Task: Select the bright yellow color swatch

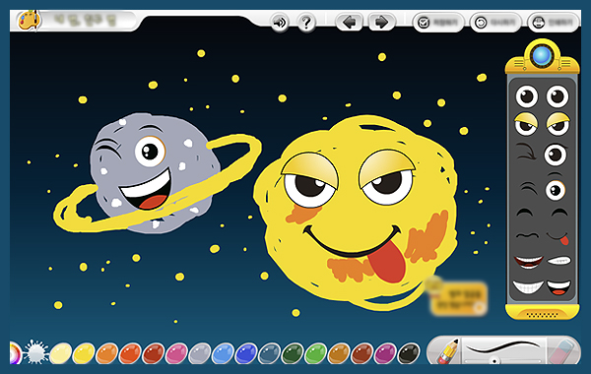Action: 84,353
